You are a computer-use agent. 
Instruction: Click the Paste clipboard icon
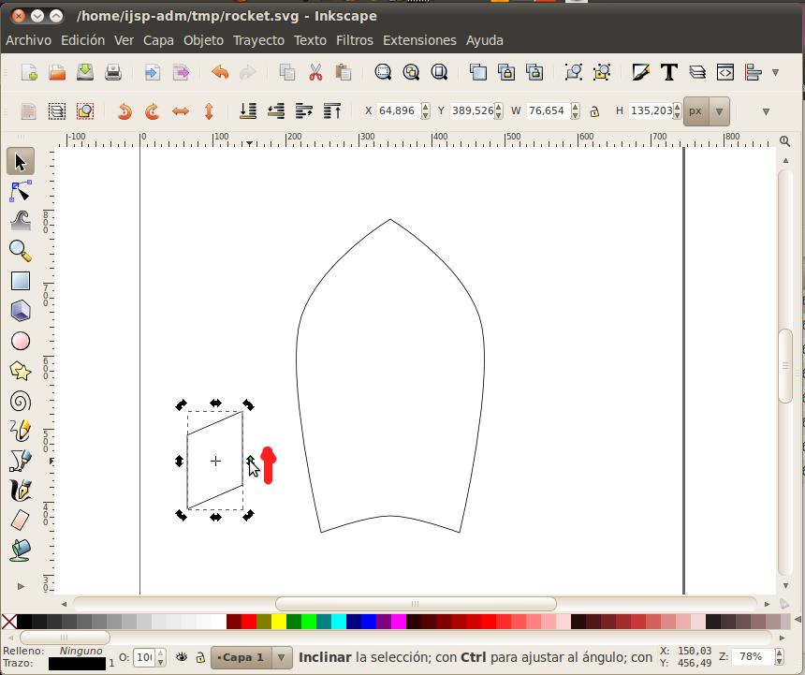click(x=344, y=72)
